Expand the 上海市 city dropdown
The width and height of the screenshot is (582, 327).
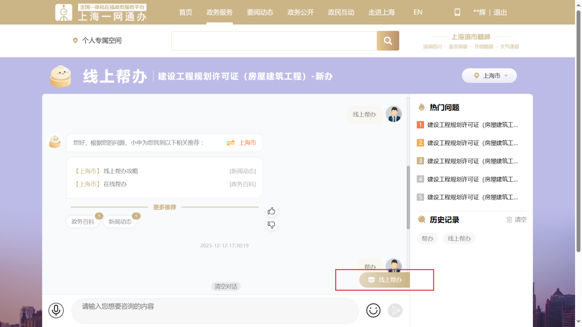pyautogui.click(x=489, y=76)
